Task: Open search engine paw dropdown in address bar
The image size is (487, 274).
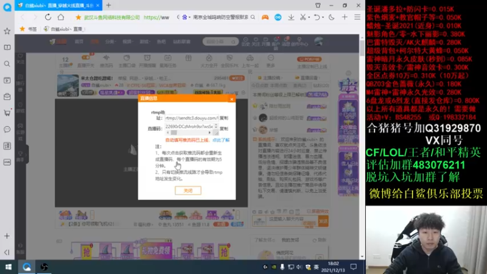Action: pyautogui.click(x=186, y=18)
